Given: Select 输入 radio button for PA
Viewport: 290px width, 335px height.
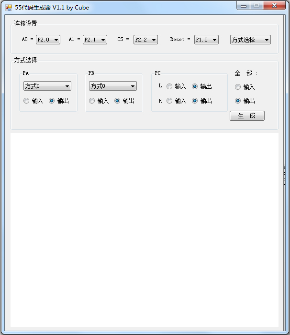Looking at the screenshot, I should 27,101.
